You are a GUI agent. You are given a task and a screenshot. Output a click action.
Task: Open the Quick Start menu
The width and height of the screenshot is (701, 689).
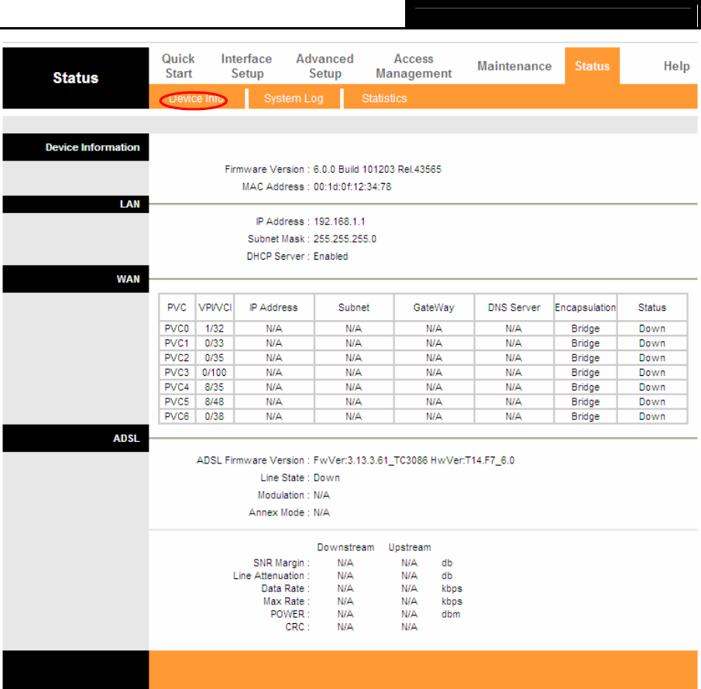pos(178,66)
